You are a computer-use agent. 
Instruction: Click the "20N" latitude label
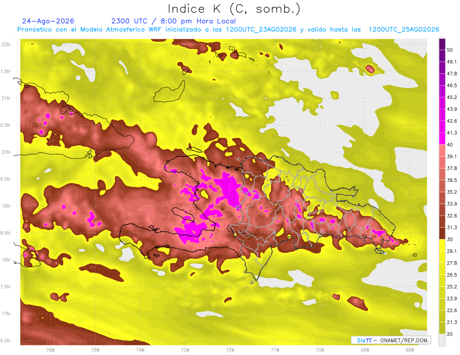click(7, 152)
